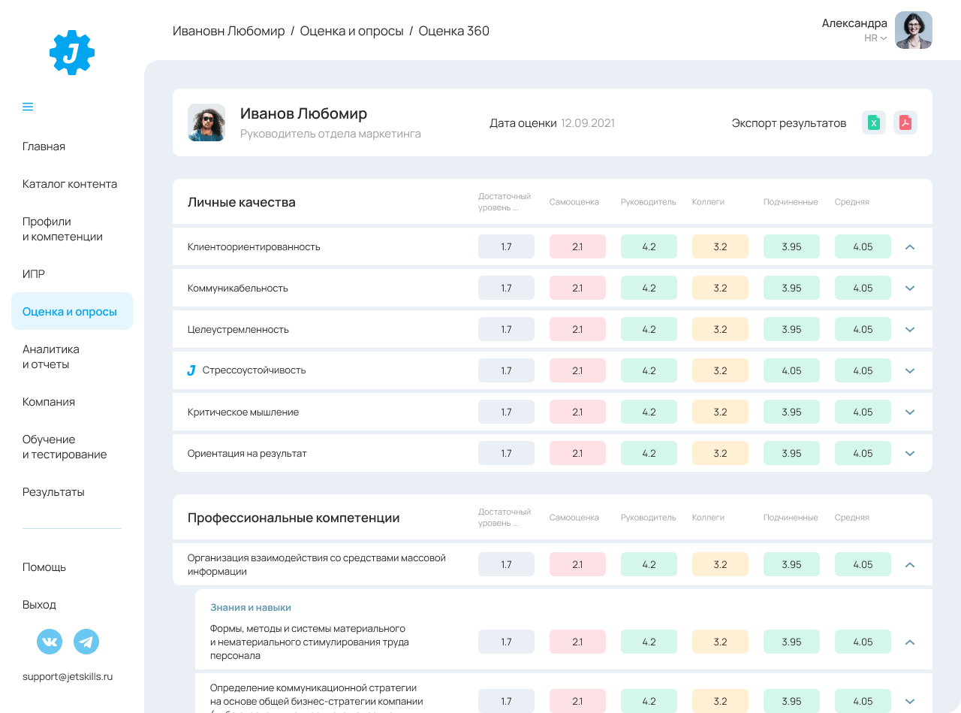Click Ориентация на результат sufficient level 1.7
This screenshot has width=961, height=713.
506,453
